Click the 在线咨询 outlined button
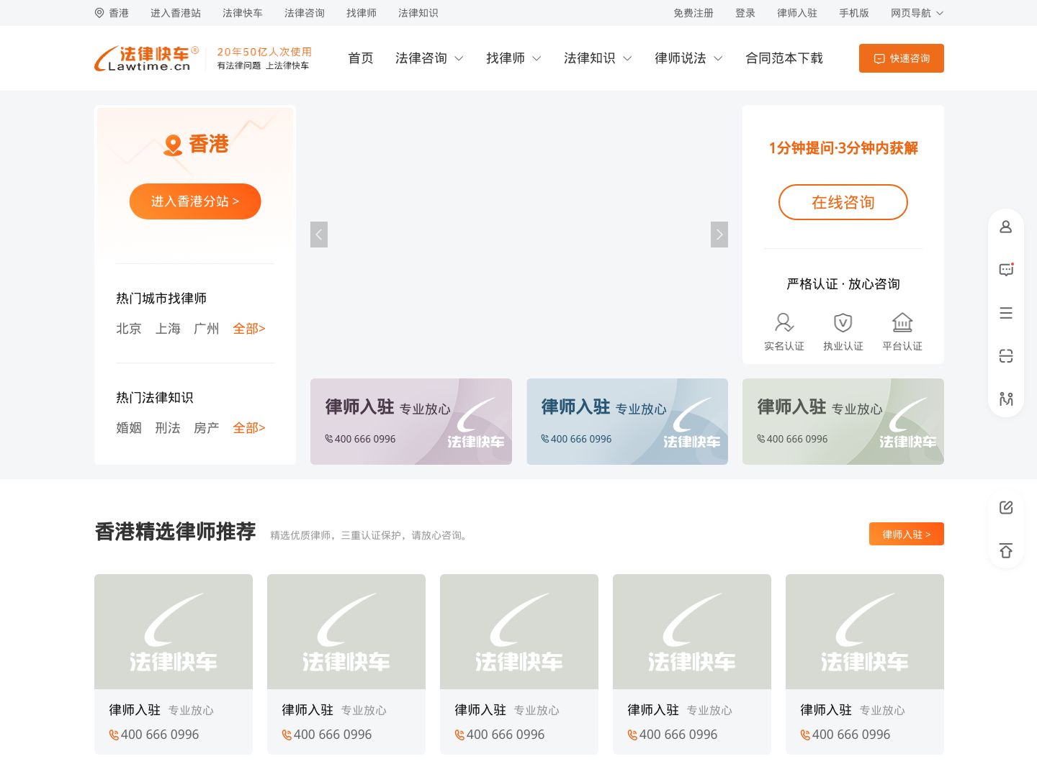Viewport: 1037px width, 777px height. point(843,202)
